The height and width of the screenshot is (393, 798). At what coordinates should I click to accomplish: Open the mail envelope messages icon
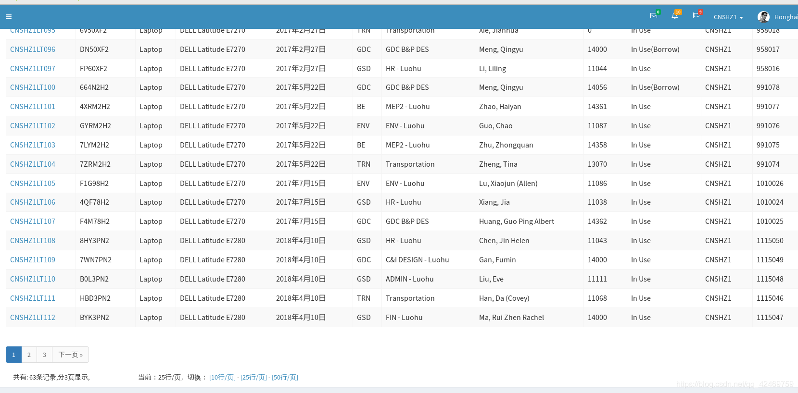[653, 16]
